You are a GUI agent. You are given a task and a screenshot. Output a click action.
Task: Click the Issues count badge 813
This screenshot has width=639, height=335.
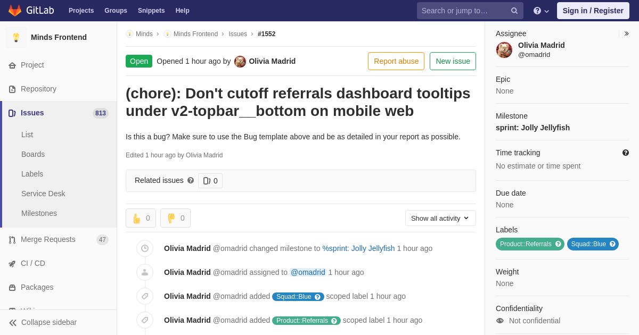point(101,113)
